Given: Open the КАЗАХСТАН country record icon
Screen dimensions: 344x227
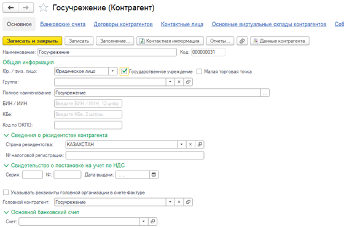Looking at the screenshot, I should (200, 144).
